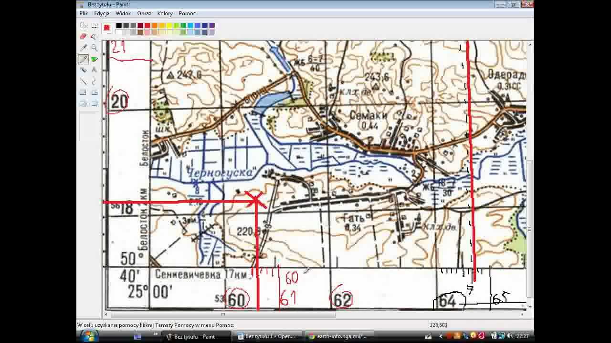Open the Edycja menu
The image size is (611, 343).
pos(102,13)
